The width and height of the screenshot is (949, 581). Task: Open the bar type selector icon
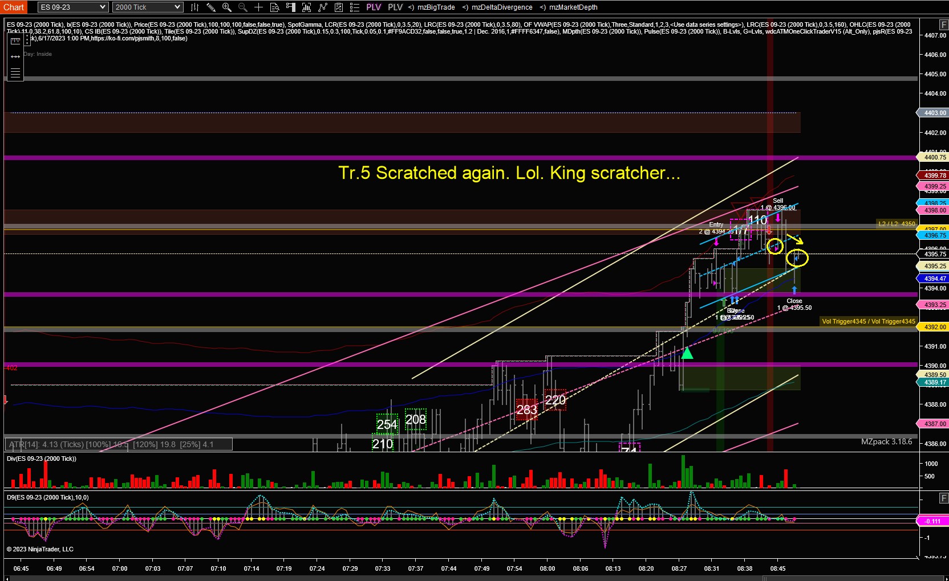(194, 7)
